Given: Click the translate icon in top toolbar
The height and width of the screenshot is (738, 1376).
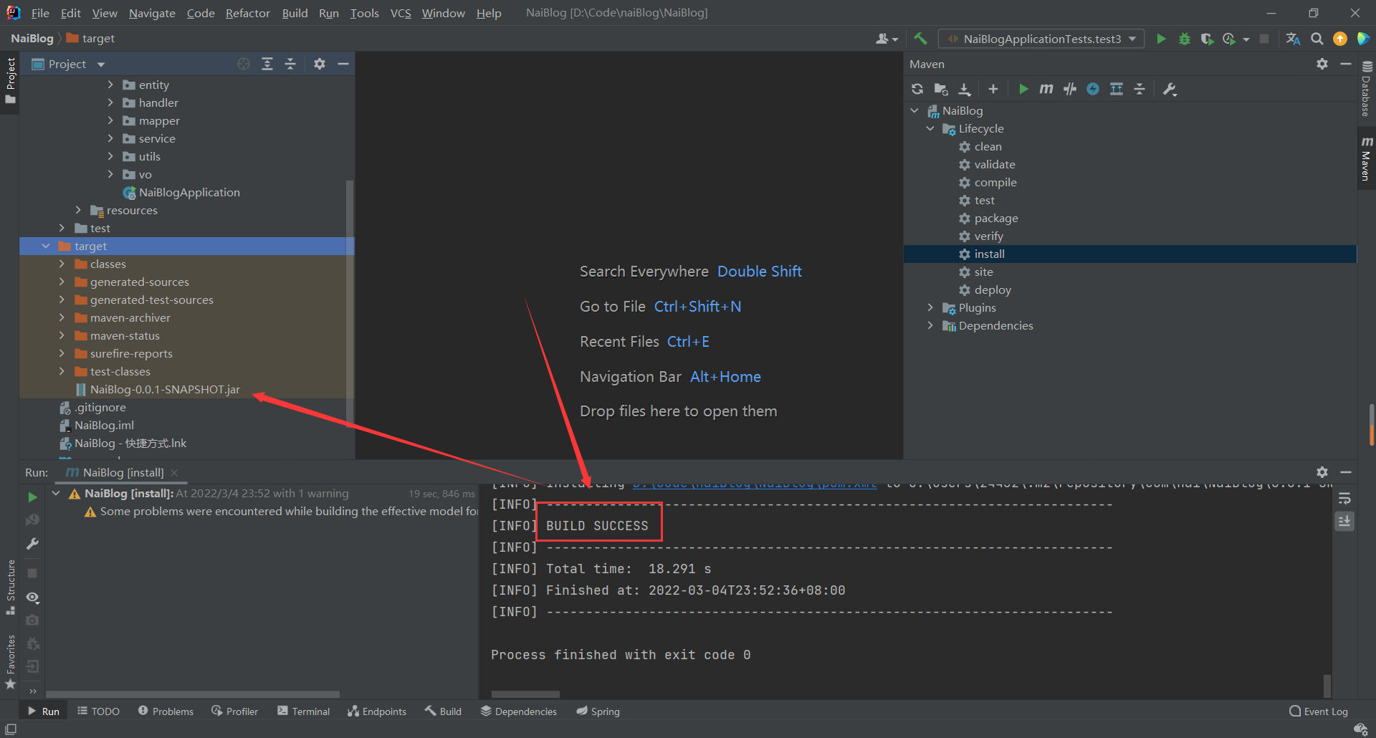Looking at the screenshot, I should pos(1293,39).
